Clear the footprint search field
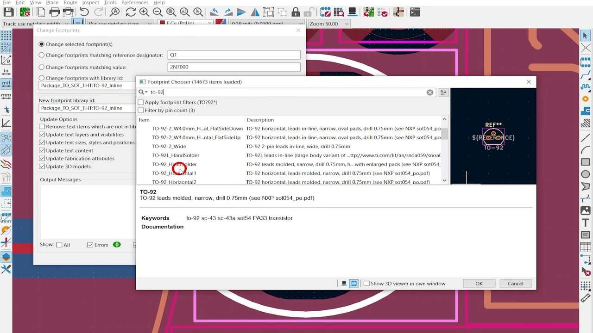The image size is (593, 333). (x=430, y=92)
